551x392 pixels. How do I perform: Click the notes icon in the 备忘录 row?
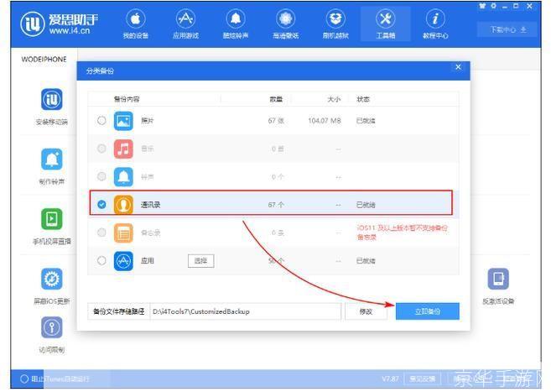[123, 233]
